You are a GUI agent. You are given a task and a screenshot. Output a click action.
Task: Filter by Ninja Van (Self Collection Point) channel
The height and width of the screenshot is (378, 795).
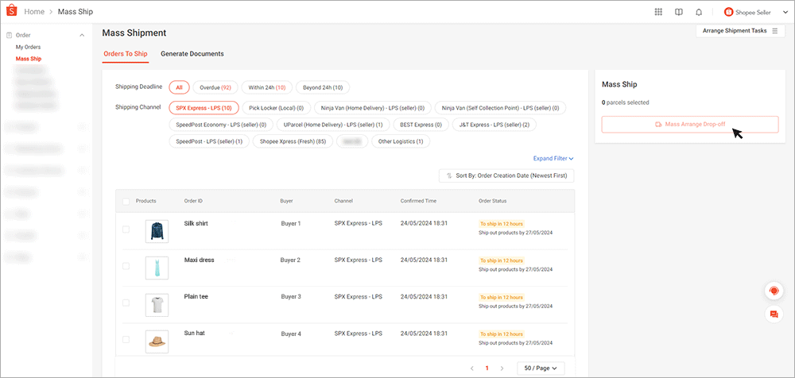tap(500, 108)
